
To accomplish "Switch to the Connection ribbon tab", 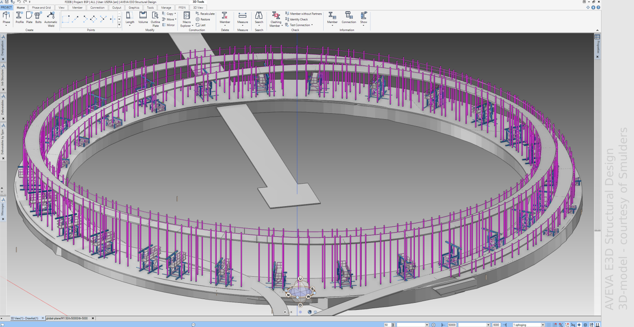I will click(x=97, y=7).
